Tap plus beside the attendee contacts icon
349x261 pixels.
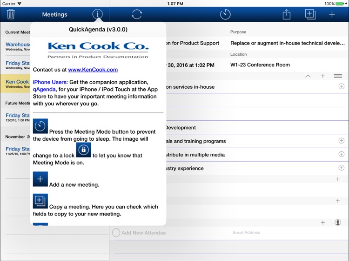pyautogui.click(x=323, y=222)
